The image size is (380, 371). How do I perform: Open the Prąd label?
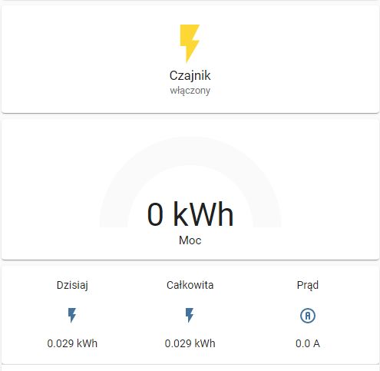(x=308, y=285)
